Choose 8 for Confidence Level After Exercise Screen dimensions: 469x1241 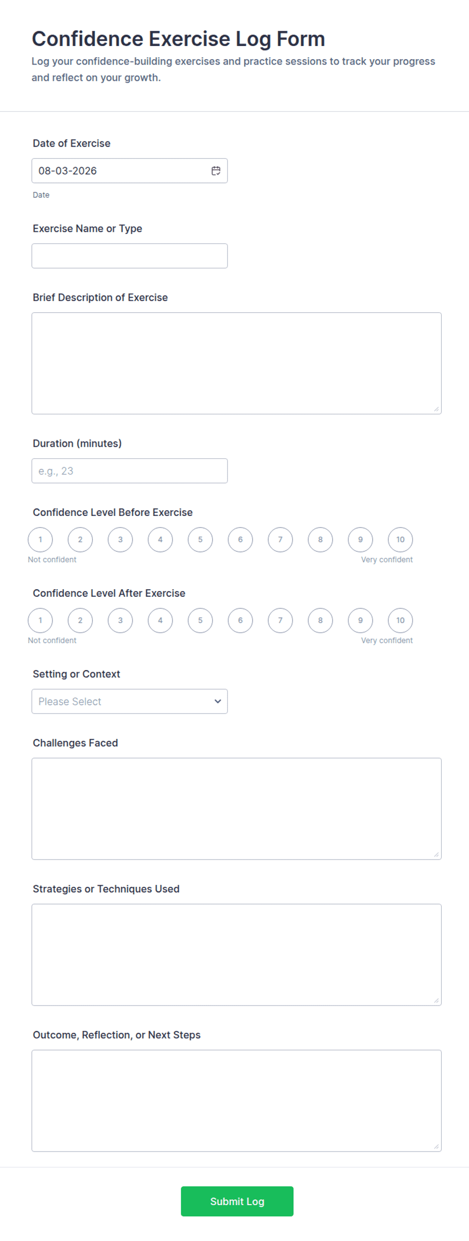click(320, 620)
